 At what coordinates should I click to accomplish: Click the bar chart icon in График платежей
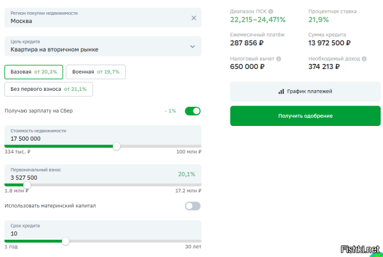tap(281, 91)
